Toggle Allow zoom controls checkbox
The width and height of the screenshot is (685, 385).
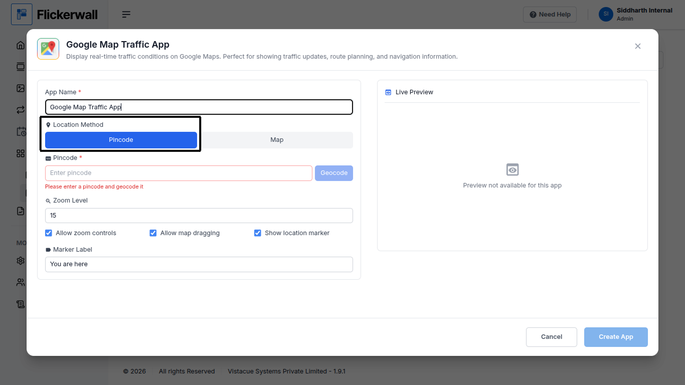point(49,233)
